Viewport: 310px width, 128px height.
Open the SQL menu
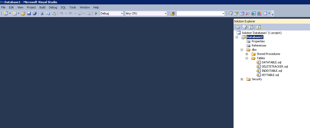(63, 7)
